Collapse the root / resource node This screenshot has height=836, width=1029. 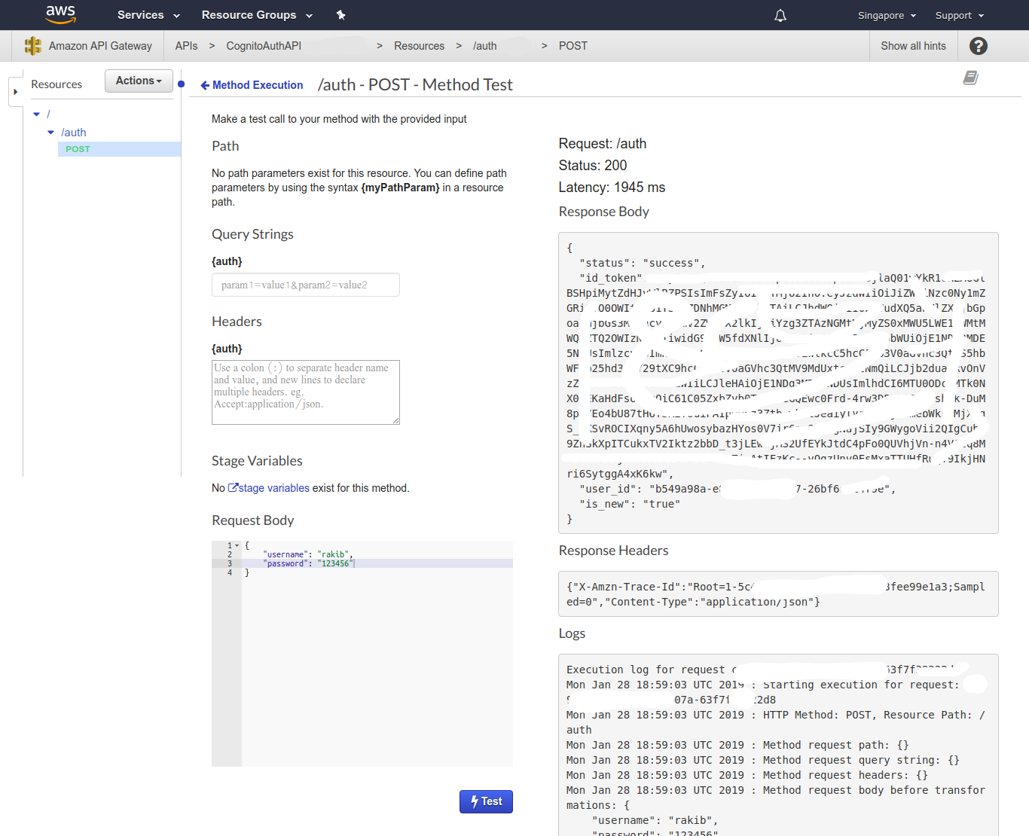pos(36,114)
